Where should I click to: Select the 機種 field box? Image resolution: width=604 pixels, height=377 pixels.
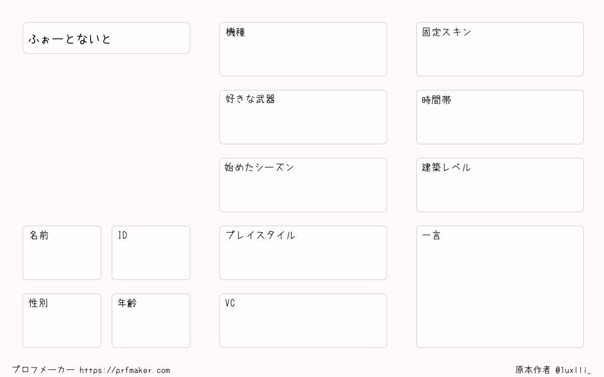303,49
